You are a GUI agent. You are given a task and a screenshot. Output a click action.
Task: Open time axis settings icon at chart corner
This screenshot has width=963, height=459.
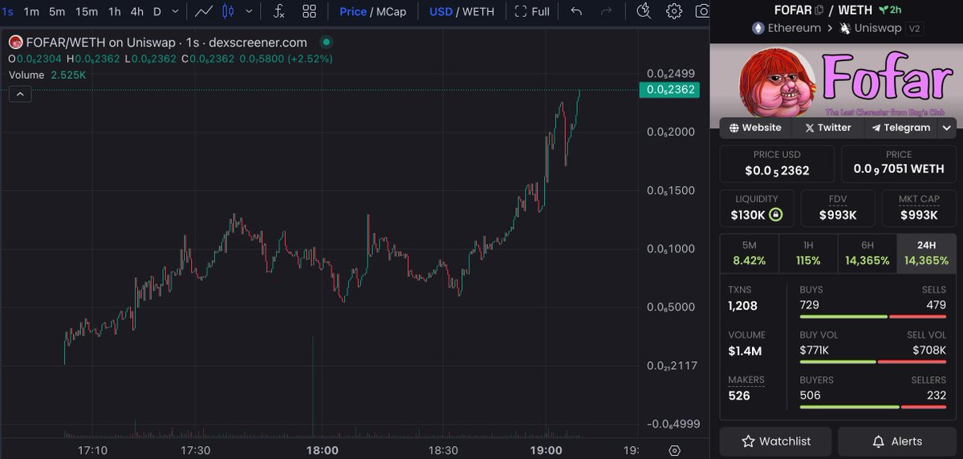[x=674, y=450]
